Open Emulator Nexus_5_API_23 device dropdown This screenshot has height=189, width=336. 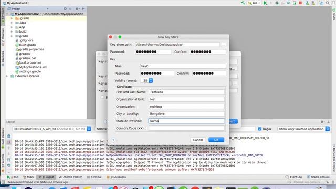pyautogui.click(x=52, y=129)
